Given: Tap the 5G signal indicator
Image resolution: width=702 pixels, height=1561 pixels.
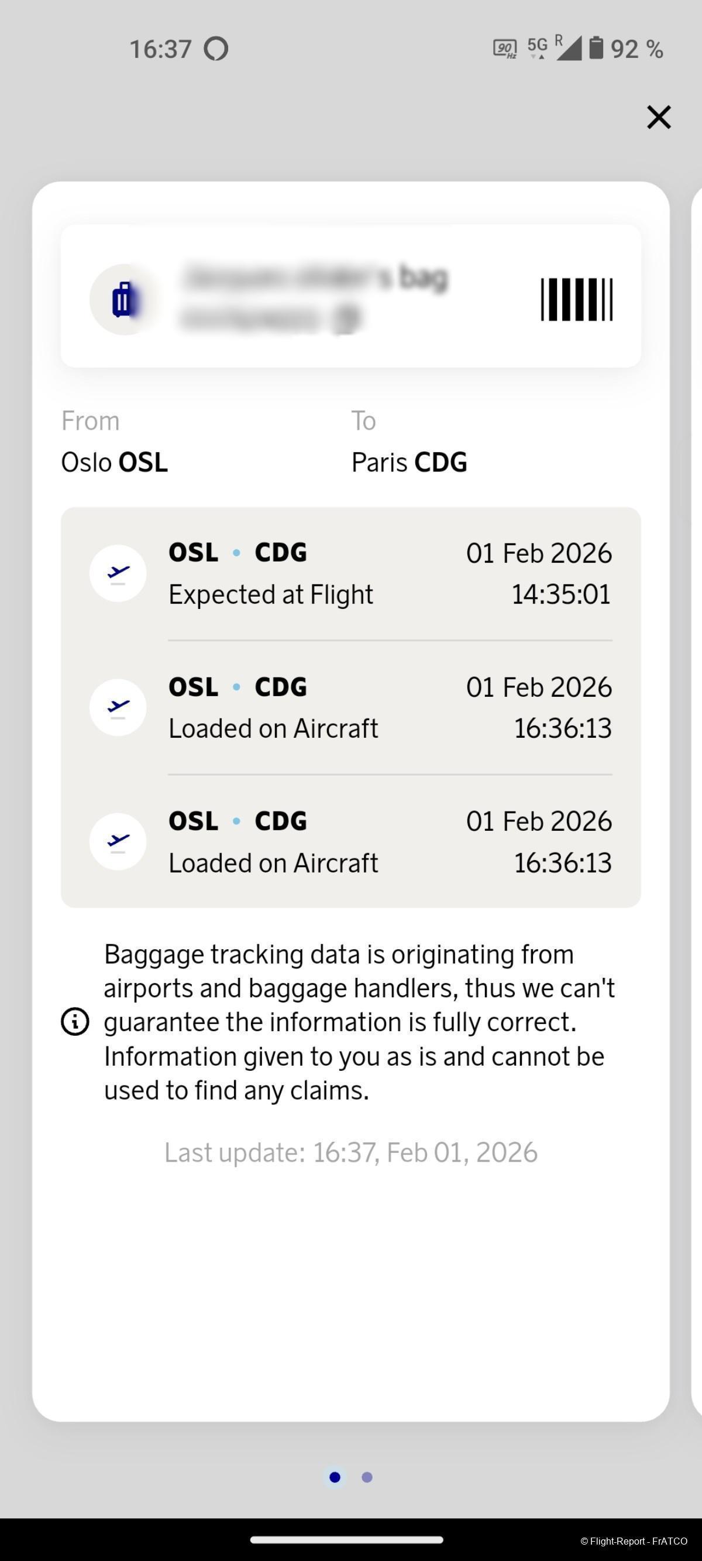Looking at the screenshot, I should [x=537, y=47].
